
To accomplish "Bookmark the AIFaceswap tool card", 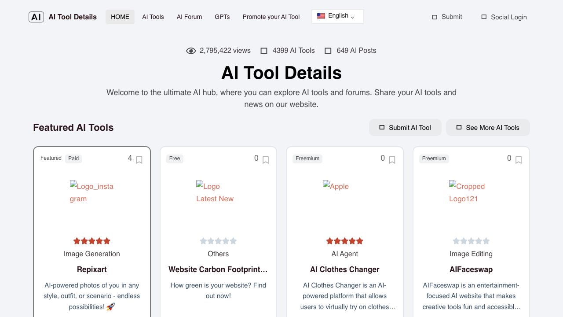I will pyautogui.click(x=519, y=160).
